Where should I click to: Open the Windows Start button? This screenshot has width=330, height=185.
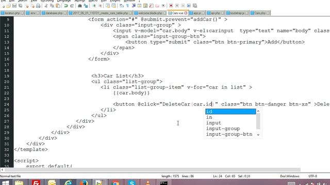click(5, 183)
